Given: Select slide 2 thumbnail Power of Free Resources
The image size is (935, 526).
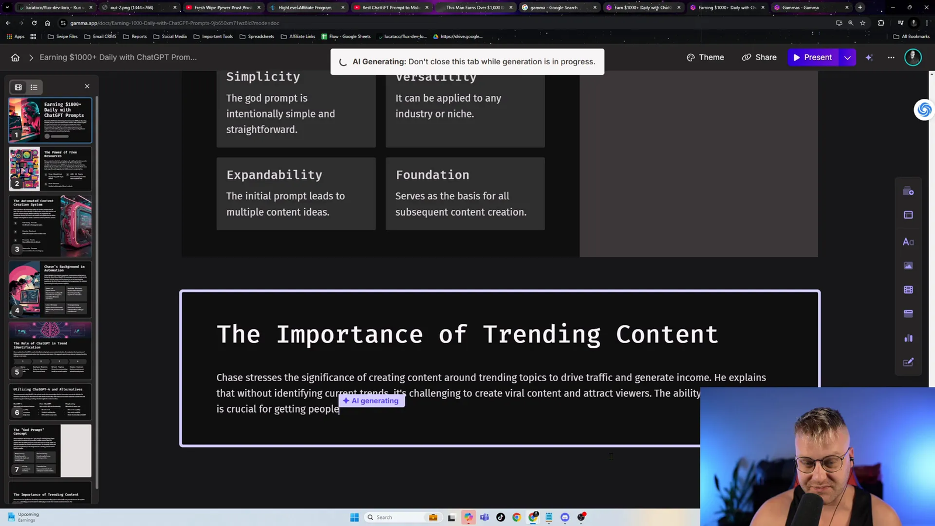Looking at the screenshot, I should (50, 169).
